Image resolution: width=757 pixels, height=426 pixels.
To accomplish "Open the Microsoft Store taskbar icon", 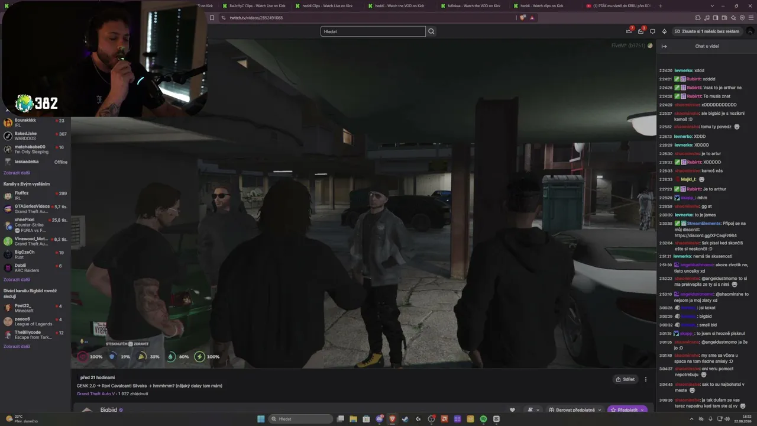I will 366,419.
